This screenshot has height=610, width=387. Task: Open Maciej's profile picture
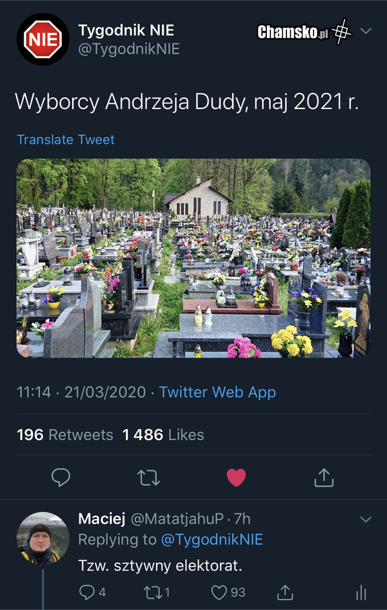pyautogui.click(x=43, y=539)
